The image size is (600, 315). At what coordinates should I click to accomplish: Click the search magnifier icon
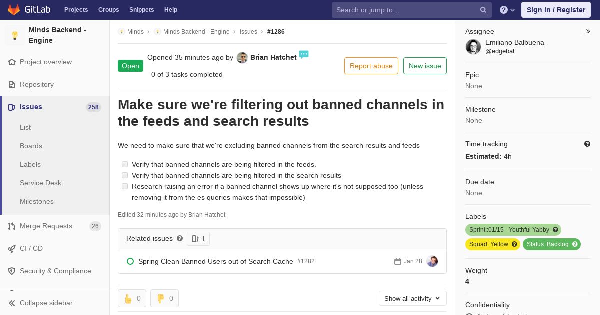click(x=483, y=10)
